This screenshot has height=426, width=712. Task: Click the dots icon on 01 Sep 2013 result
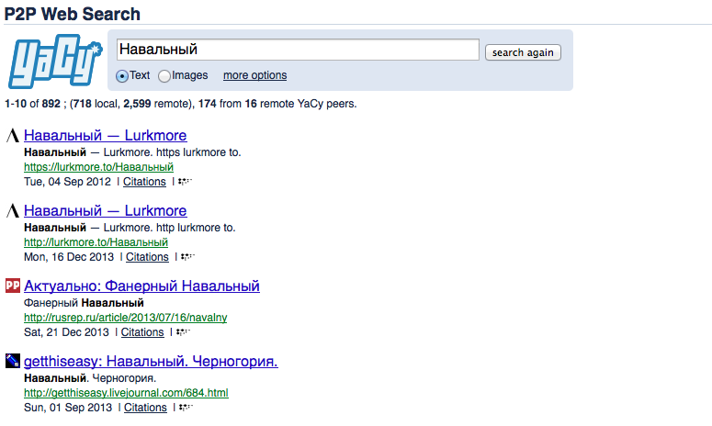coord(186,408)
